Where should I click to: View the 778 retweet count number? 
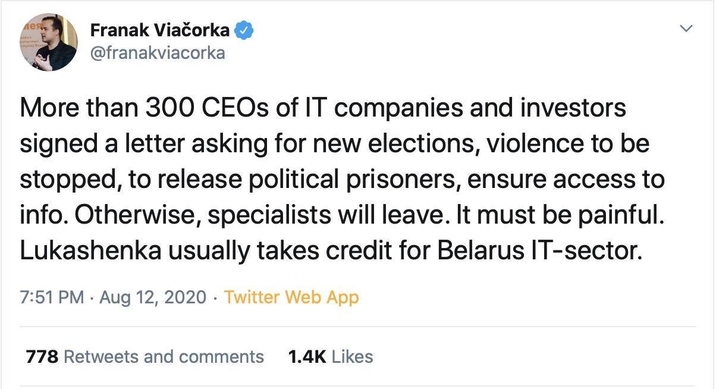click(42, 357)
